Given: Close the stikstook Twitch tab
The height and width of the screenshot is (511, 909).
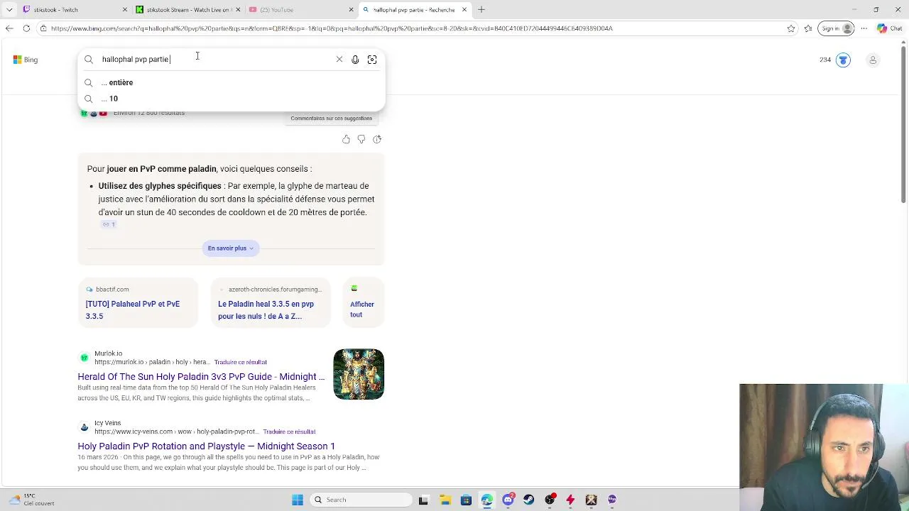Looking at the screenshot, I should (126, 10).
